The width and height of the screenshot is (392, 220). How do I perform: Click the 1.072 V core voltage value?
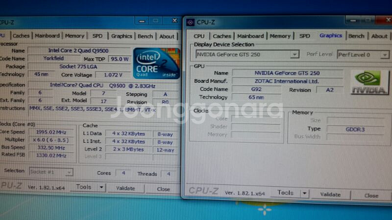(x=113, y=75)
